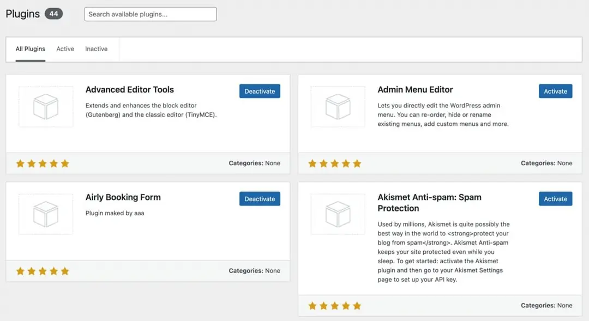The width and height of the screenshot is (589, 321).
Task: Switch to the Inactive tab
Action: pyautogui.click(x=96, y=49)
